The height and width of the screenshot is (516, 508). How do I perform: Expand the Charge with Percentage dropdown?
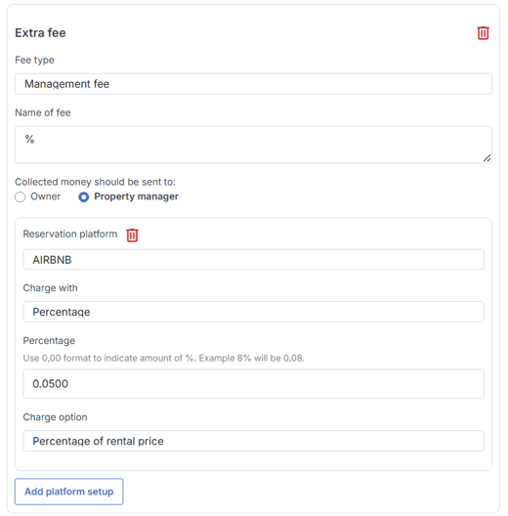tap(253, 312)
